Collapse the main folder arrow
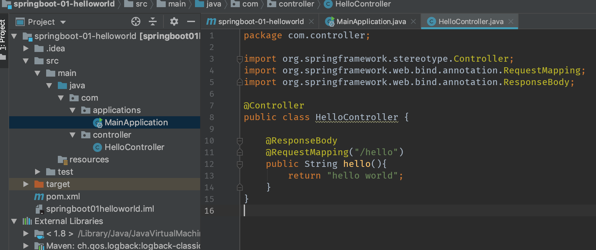This screenshot has height=250, width=596. tap(38, 73)
